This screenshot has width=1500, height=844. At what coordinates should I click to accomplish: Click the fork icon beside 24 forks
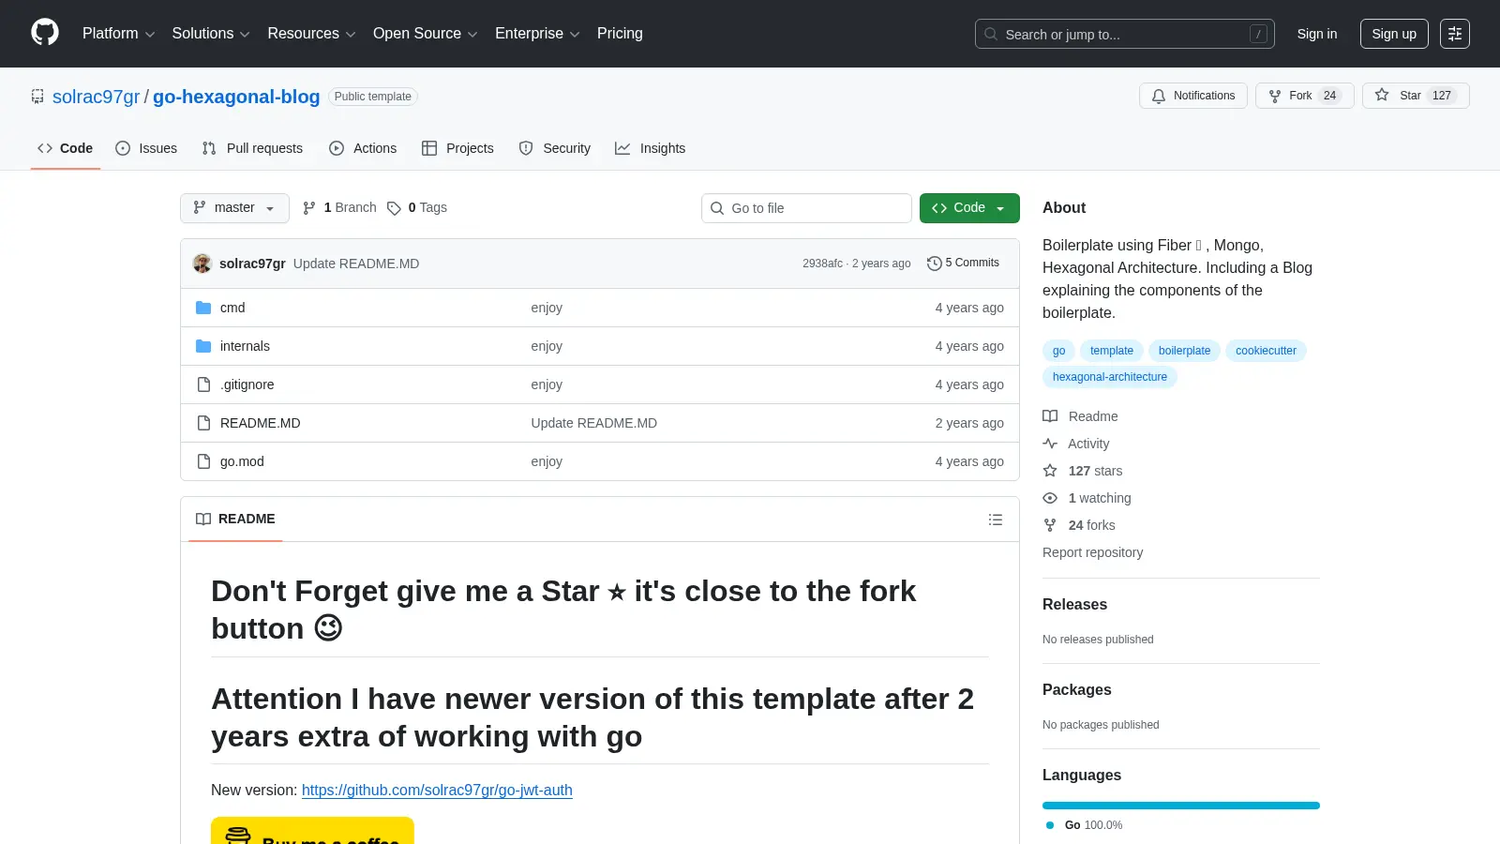coord(1050,525)
